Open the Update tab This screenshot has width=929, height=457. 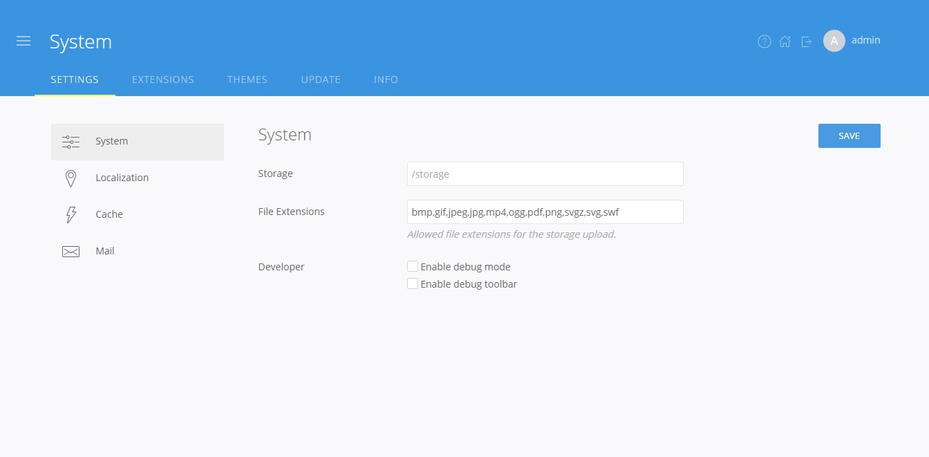321,80
